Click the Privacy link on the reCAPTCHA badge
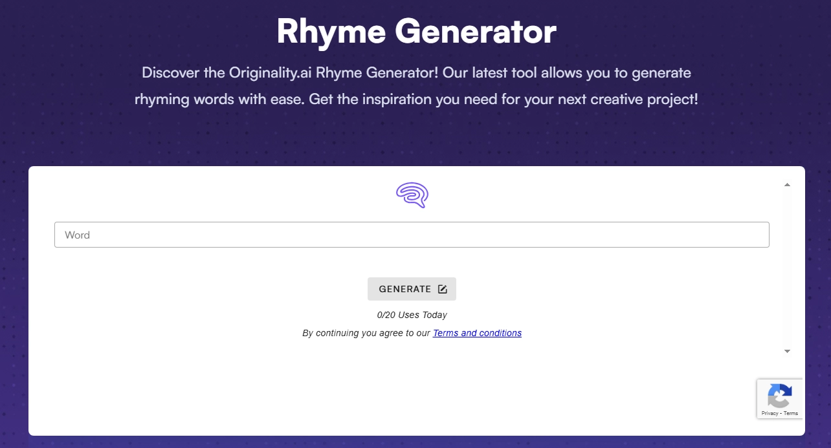831x448 pixels. [771, 412]
